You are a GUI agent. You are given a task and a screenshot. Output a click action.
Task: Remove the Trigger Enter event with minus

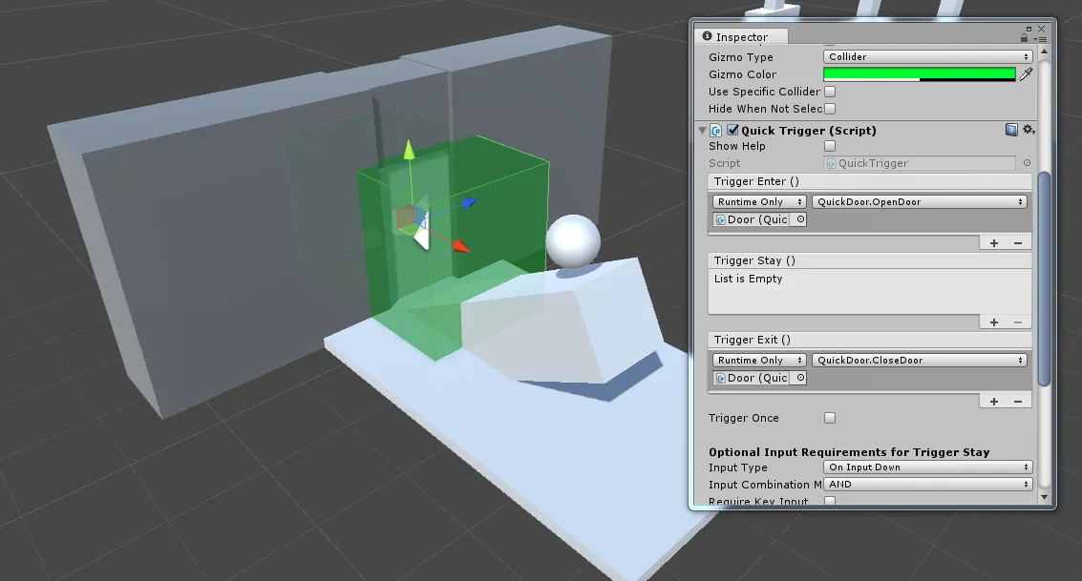(1018, 242)
